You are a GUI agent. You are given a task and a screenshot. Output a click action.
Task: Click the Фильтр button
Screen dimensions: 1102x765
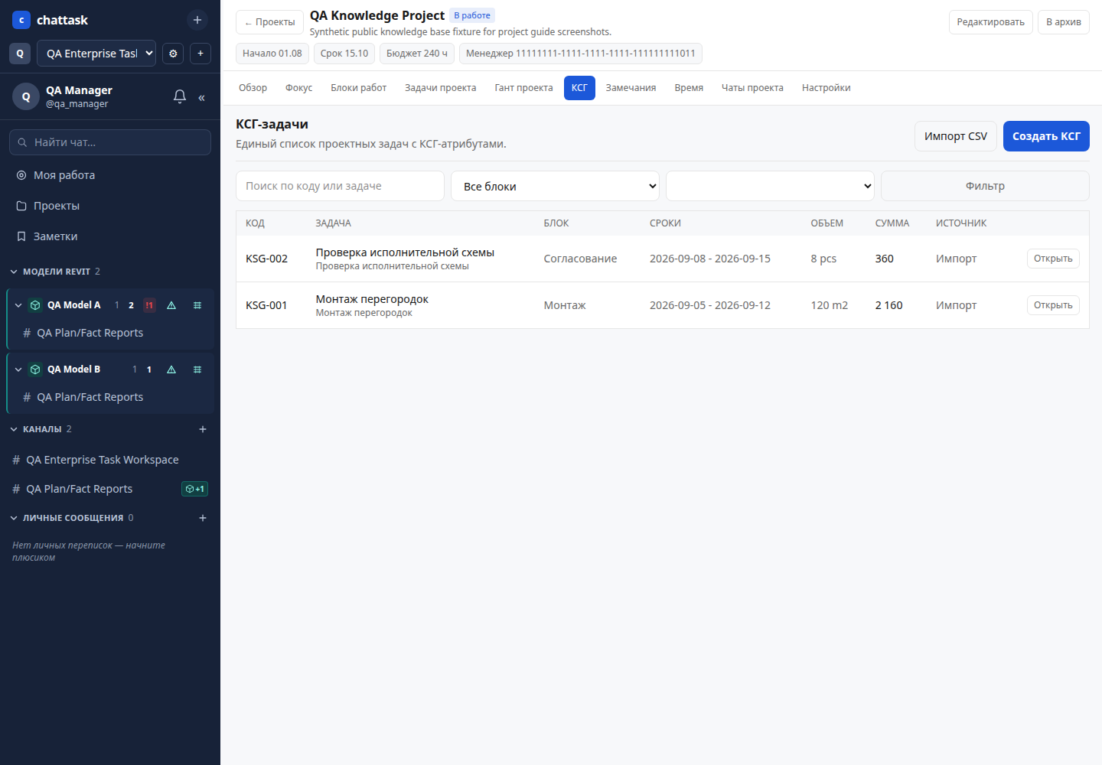click(x=985, y=186)
